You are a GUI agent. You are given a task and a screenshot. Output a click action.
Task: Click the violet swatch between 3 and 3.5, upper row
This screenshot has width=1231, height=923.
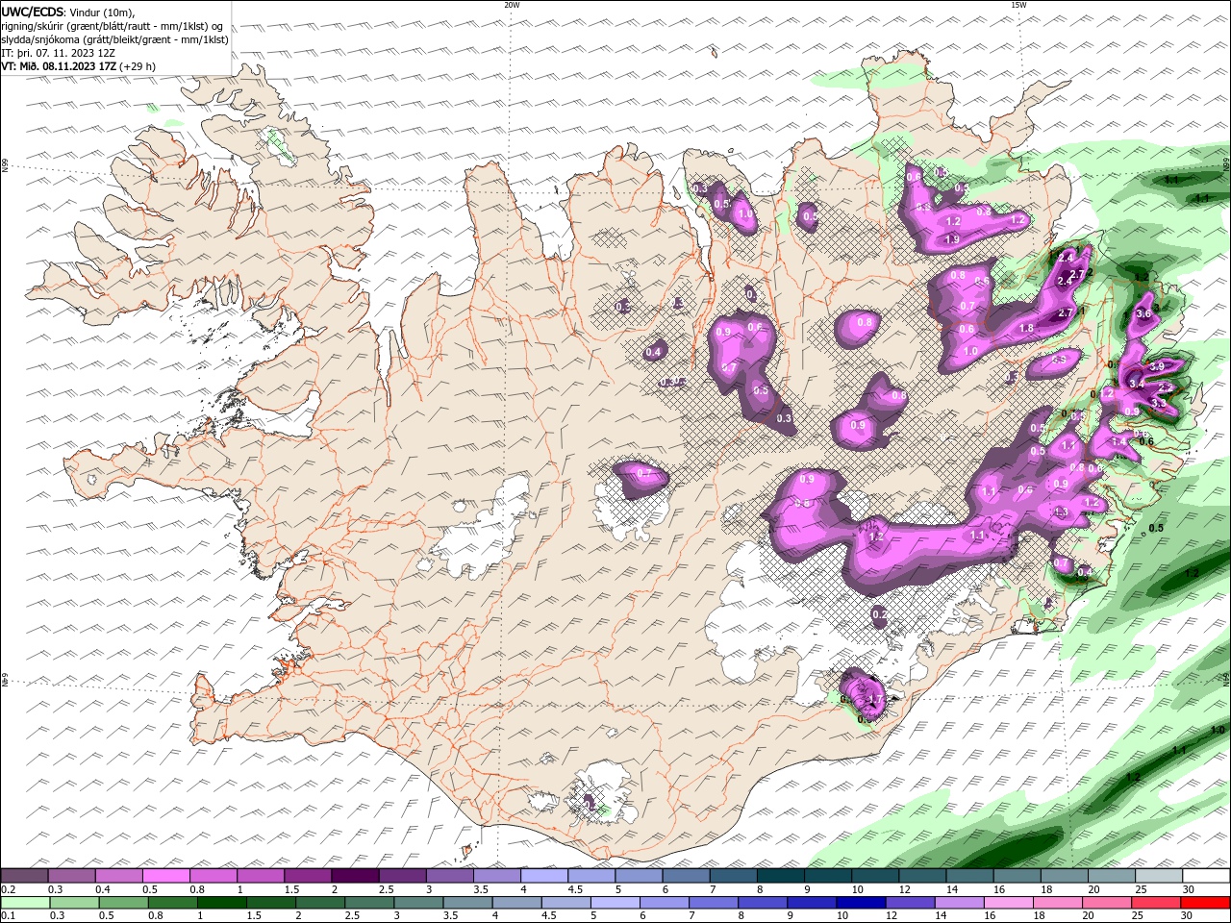pyautogui.click(x=450, y=876)
